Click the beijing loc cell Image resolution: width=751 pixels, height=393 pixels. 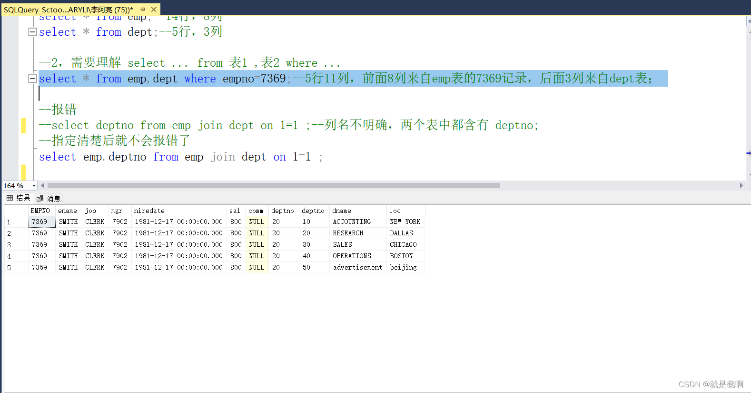pyautogui.click(x=405, y=268)
